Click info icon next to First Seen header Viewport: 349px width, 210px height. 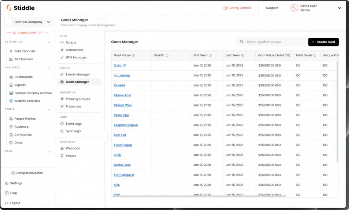210,55
